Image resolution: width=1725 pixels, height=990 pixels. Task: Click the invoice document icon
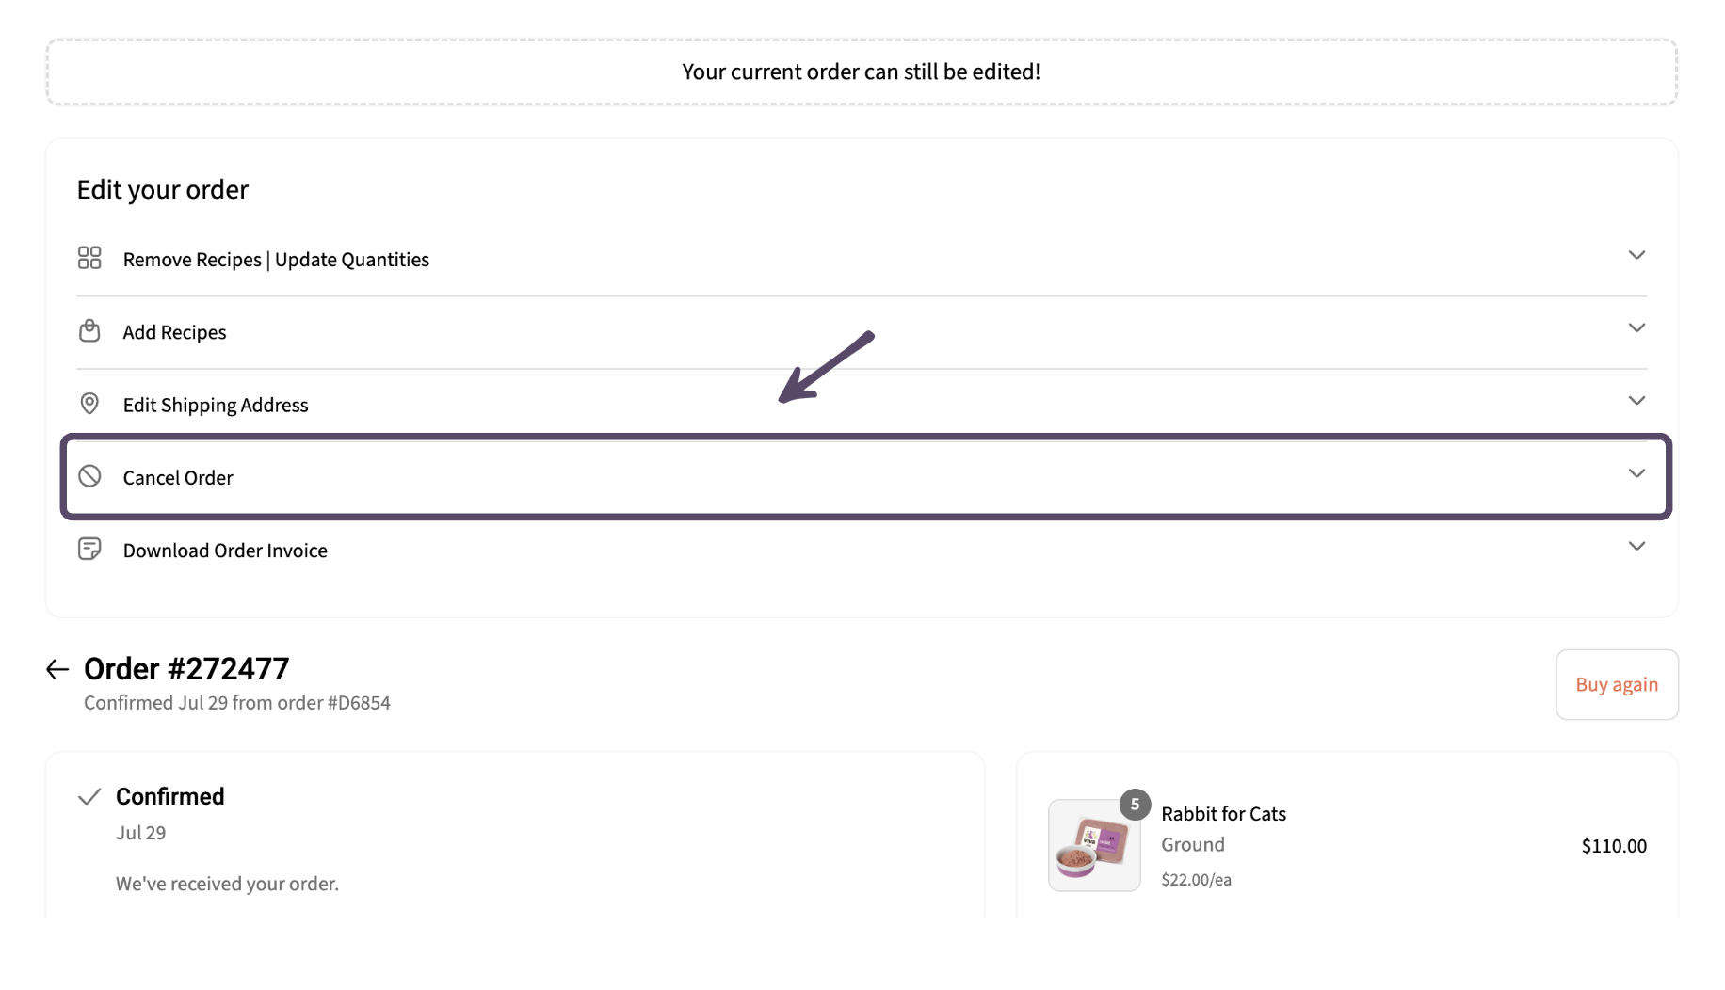(x=89, y=549)
